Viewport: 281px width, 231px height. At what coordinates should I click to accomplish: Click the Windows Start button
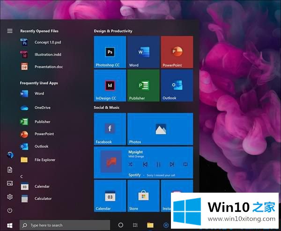(x=10, y=225)
